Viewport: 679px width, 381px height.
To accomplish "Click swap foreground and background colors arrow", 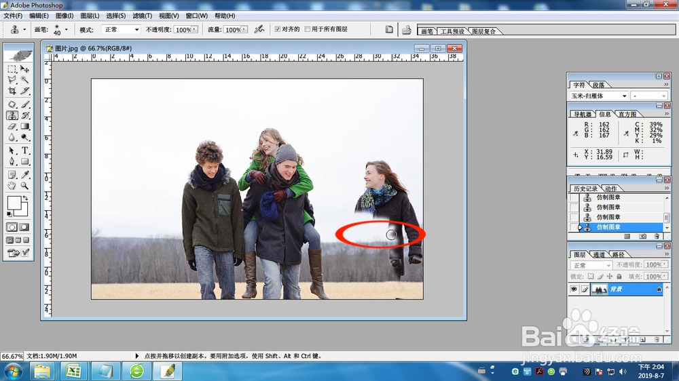I will (25, 198).
